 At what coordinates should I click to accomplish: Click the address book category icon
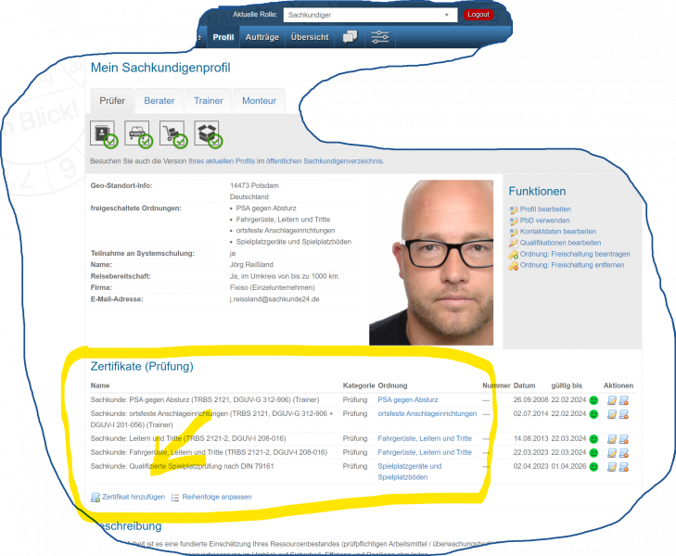point(102,134)
